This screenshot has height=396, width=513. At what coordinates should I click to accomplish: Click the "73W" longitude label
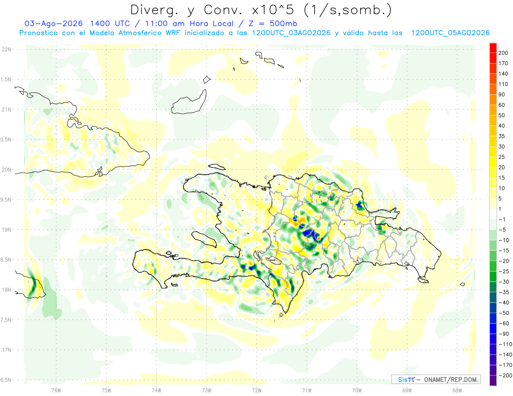pos(206,390)
